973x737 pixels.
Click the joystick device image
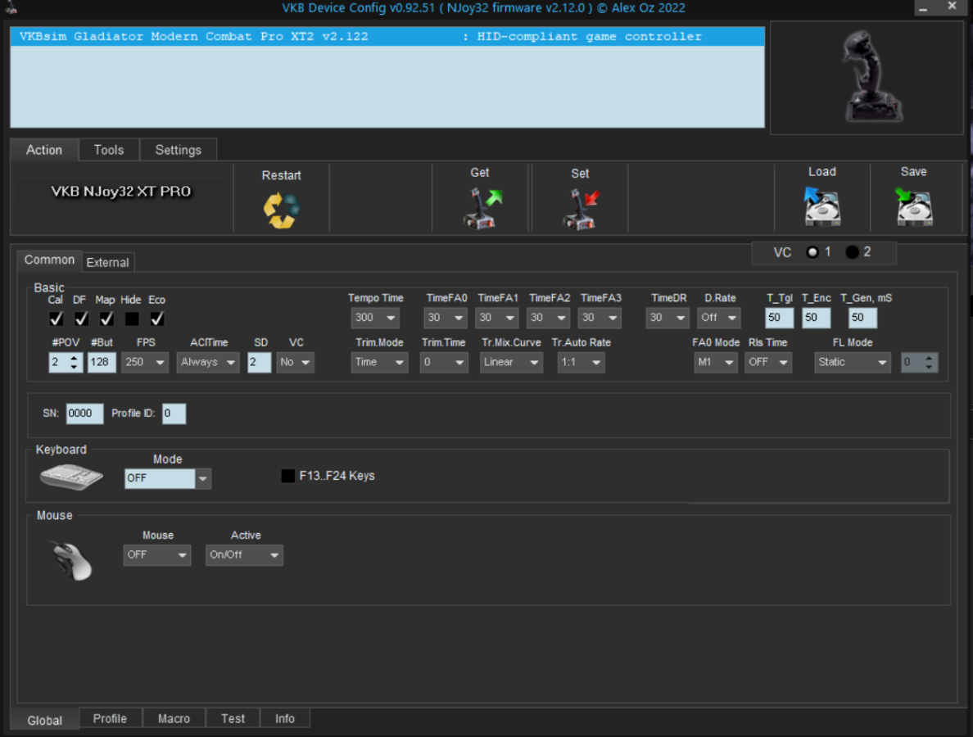[871, 76]
